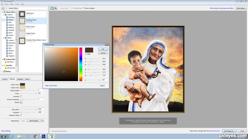248x139 pixels.
Task: Click Next Variant button
Action: pyautogui.click(x=34, y=121)
